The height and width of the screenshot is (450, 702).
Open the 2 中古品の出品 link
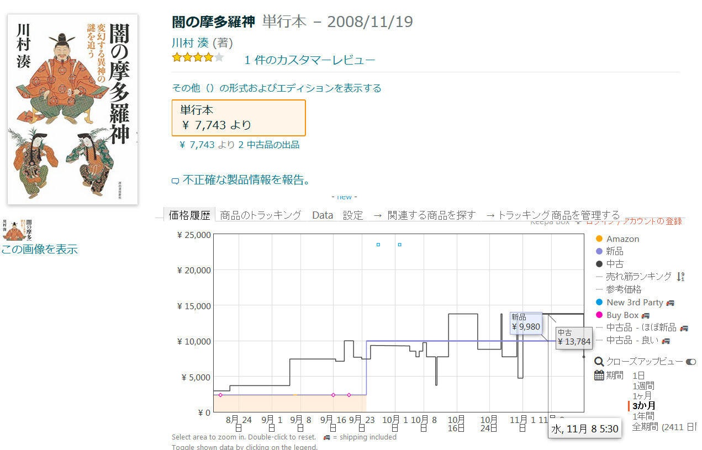tap(269, 145)
